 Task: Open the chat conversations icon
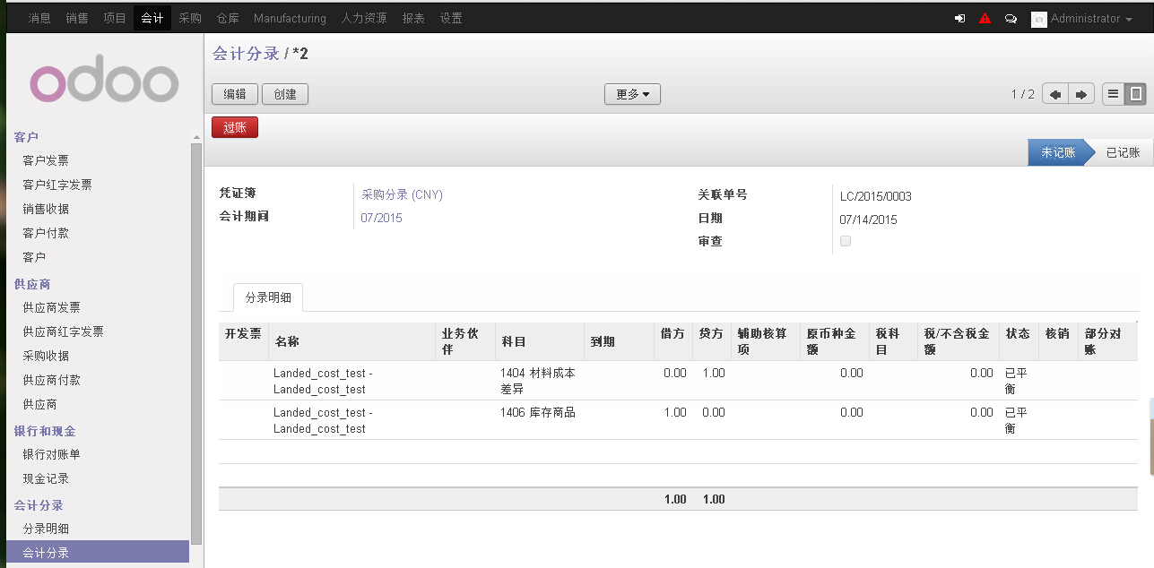click(1011, 18)
